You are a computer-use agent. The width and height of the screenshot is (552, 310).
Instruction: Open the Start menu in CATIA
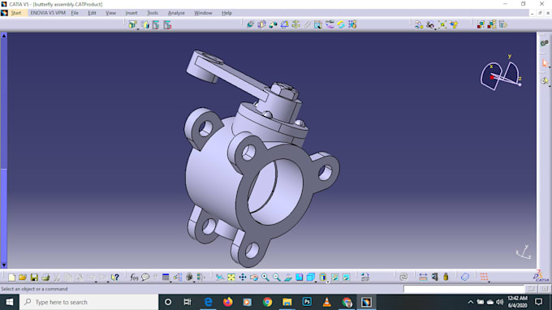coord(16,13)
